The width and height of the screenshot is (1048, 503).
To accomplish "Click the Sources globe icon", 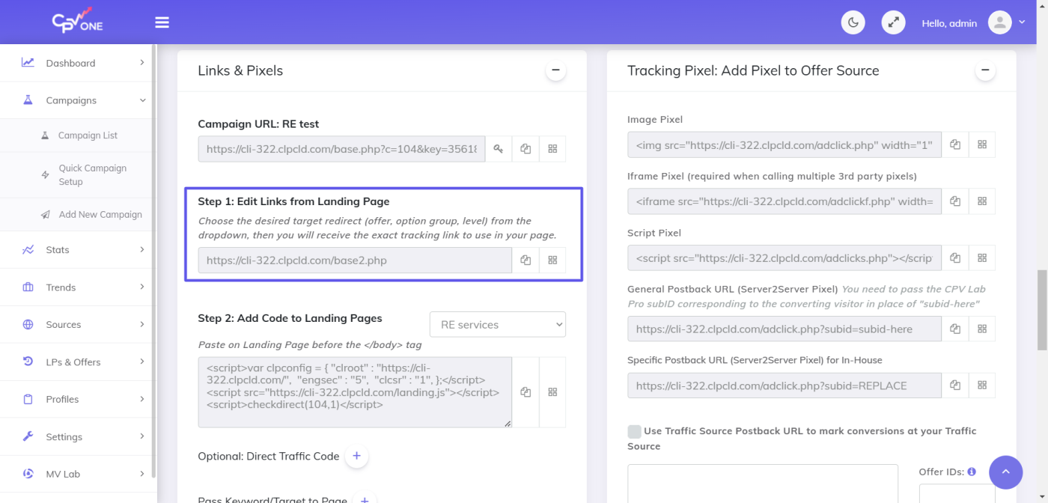I will point(28,325).
